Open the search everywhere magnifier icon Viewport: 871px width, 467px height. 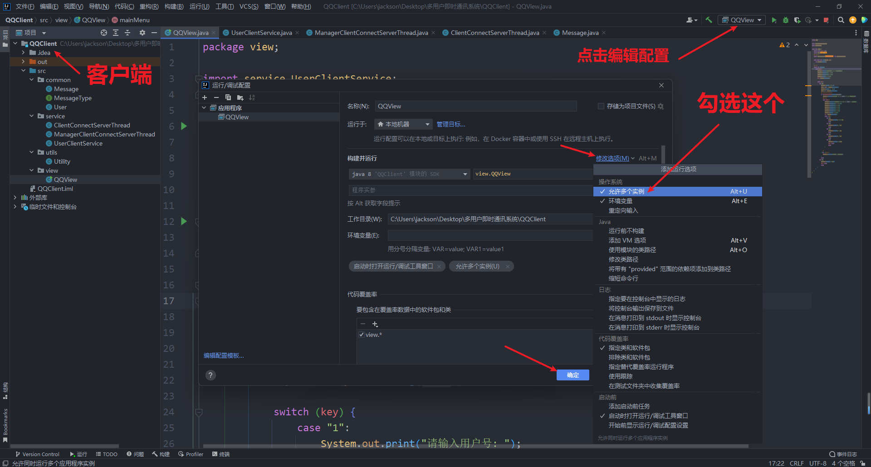(841, 20)
